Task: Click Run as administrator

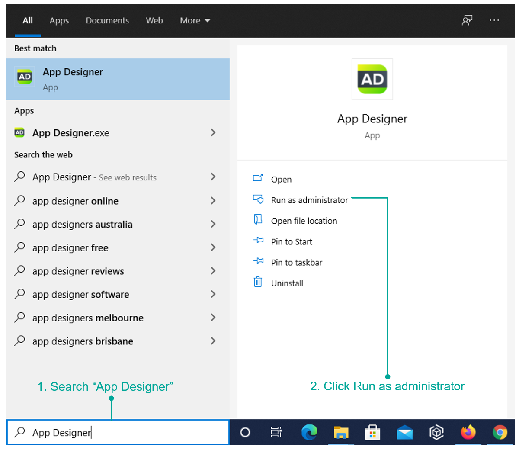Action: (309, 200)
